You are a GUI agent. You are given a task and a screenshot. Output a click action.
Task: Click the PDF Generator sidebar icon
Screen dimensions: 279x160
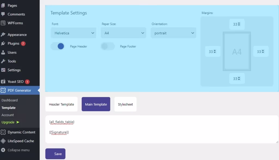[x=3, y=90]
